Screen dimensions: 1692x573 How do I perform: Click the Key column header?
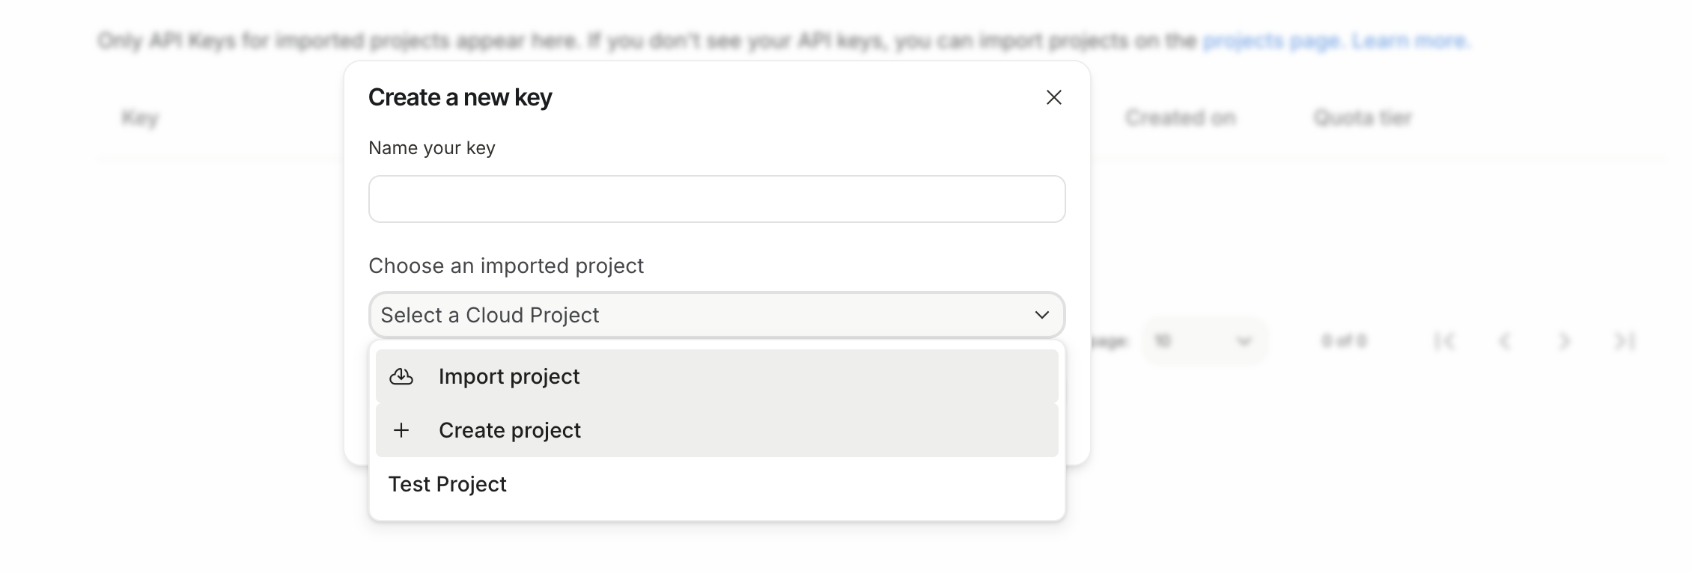(140, 117)
